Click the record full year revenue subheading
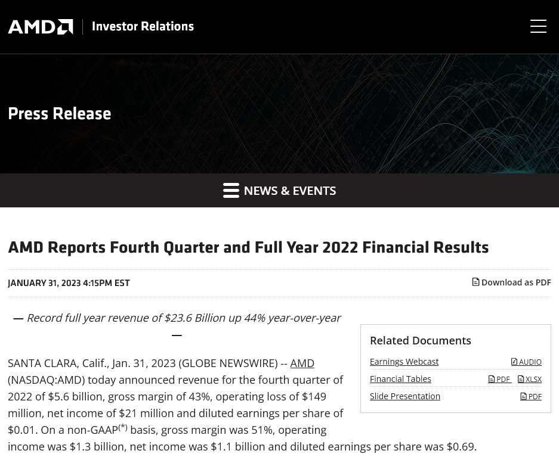Viewport: 559px width, 466px height. 183,318
